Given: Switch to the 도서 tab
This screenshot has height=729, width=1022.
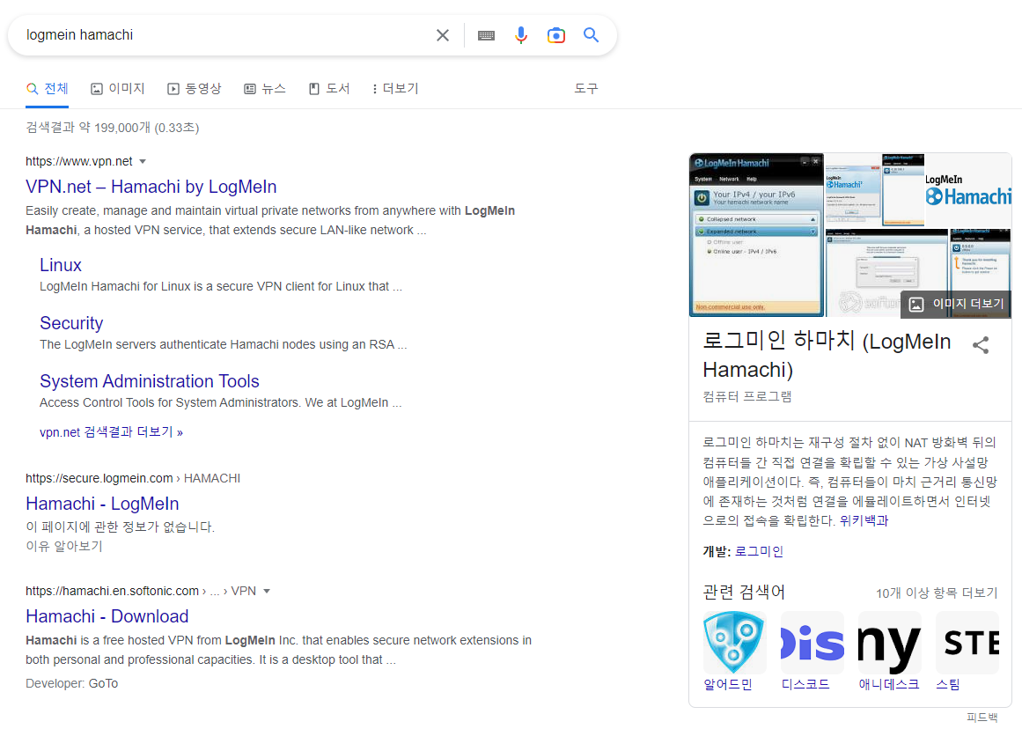Looking at the screenshot, I should click(329, 89).
